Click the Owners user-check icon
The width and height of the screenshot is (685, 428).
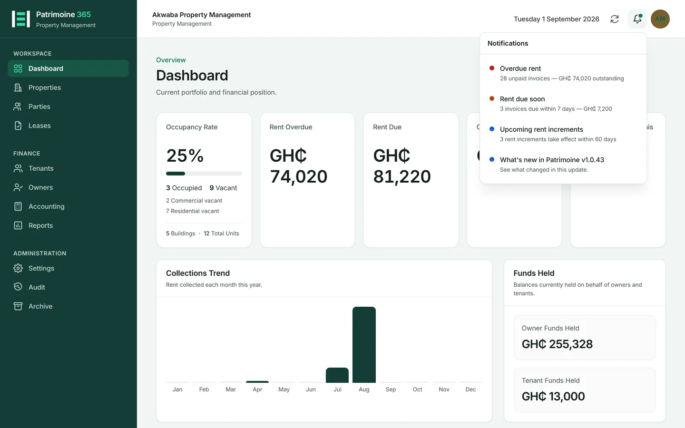coord(18,187)
